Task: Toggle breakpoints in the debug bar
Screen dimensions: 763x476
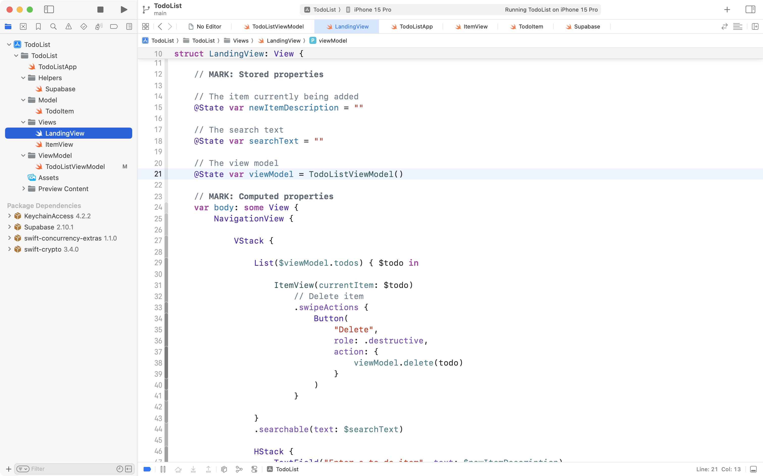Action: pyautogui.click(x=147, y=469)
